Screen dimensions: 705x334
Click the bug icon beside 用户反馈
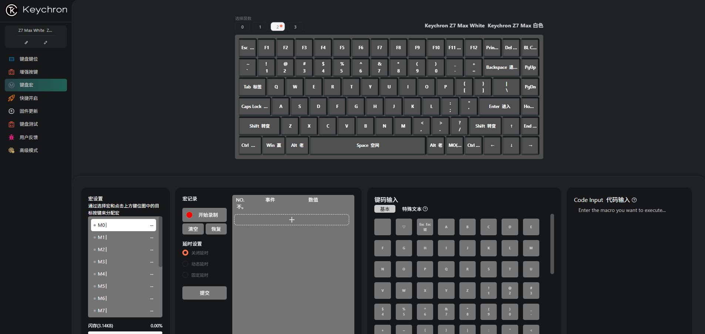(11, 138)
